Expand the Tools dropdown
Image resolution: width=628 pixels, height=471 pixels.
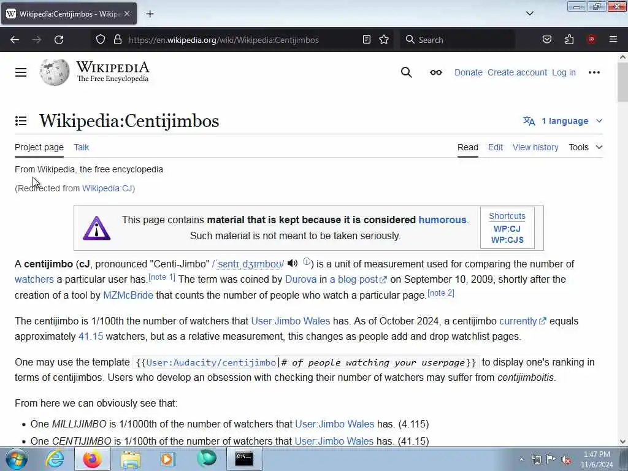[x=586, y=147]
